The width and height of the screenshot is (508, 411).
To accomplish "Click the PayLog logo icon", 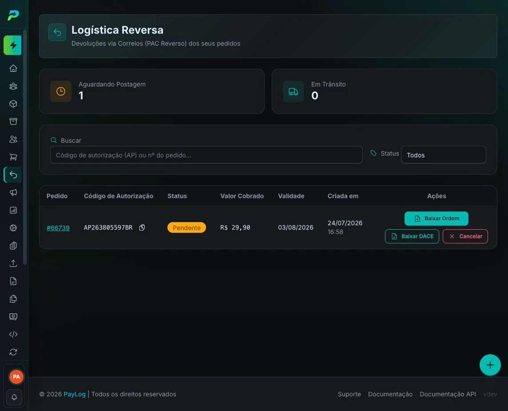I will tap(13, 15).
